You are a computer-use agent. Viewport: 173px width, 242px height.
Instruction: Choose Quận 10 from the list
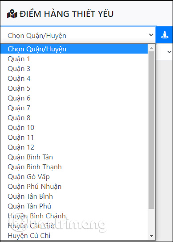coord(74,128)
